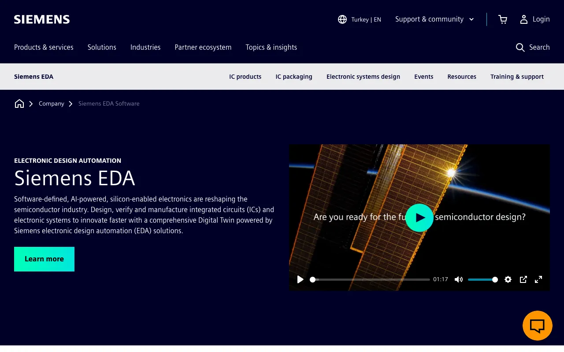Click the globe language icon

pyautogui.click(x=342, y=19)
